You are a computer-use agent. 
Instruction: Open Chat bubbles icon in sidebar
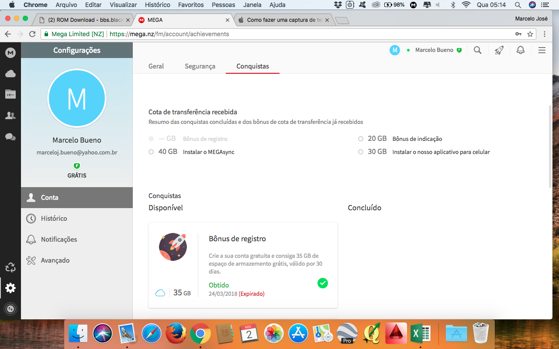[x=10, y=137]
